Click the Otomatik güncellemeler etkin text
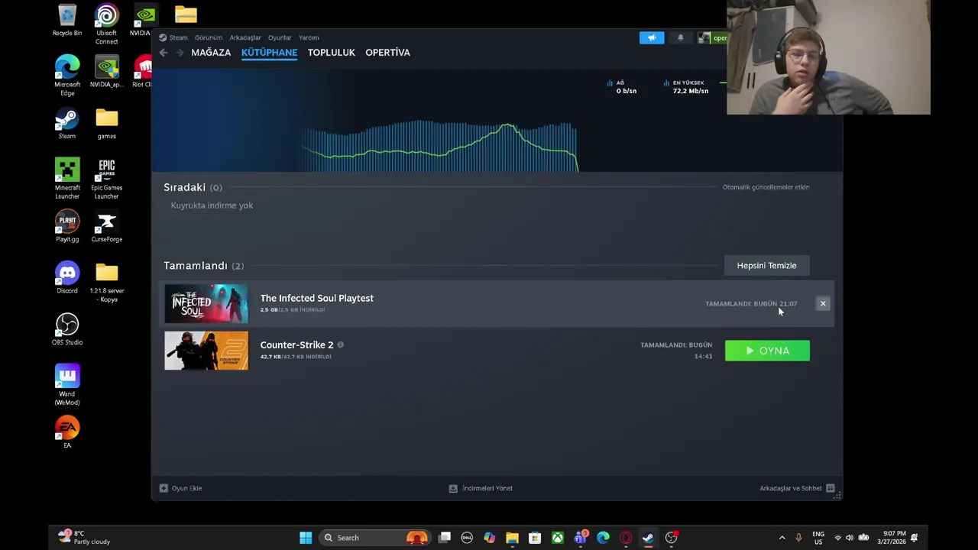Screen dimensions: 978x550 coord(766,187)
